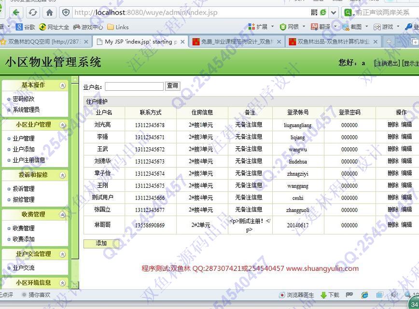Open 密码修改 in the sidebar
The image size is (419, 309).
(24, 99)
